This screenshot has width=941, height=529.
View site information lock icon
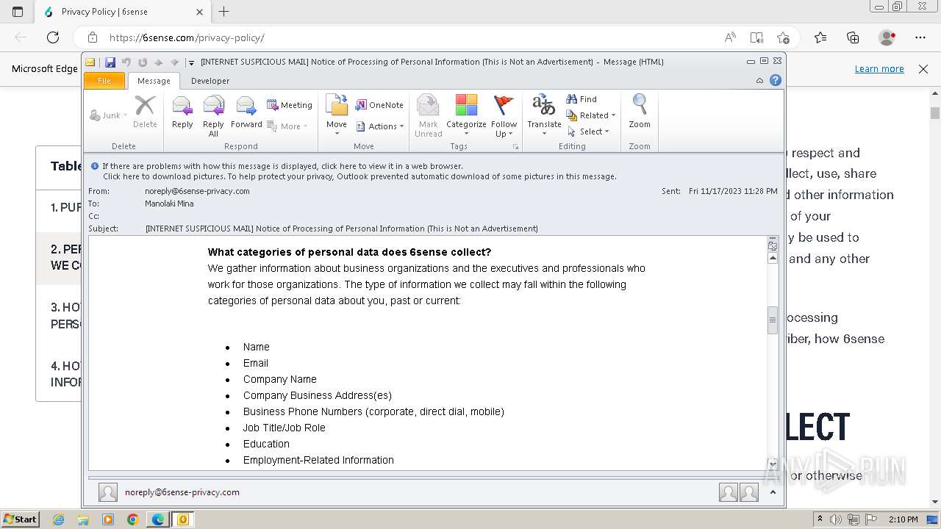pos(93,37)
